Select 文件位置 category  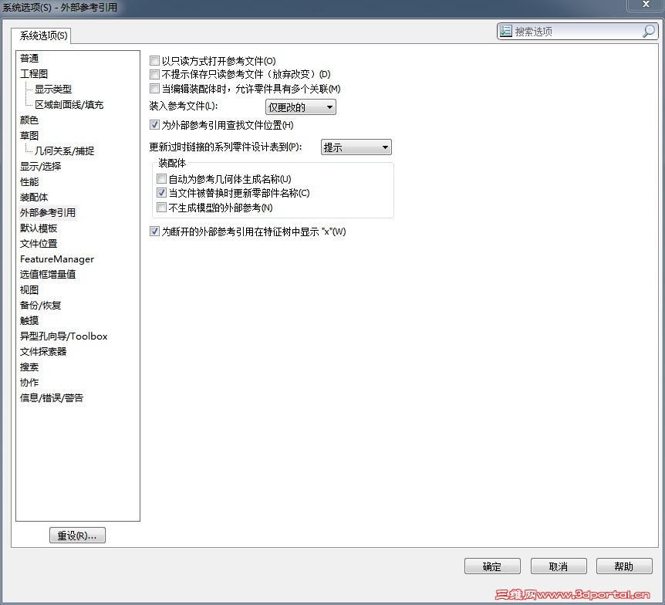click(39, 244)
